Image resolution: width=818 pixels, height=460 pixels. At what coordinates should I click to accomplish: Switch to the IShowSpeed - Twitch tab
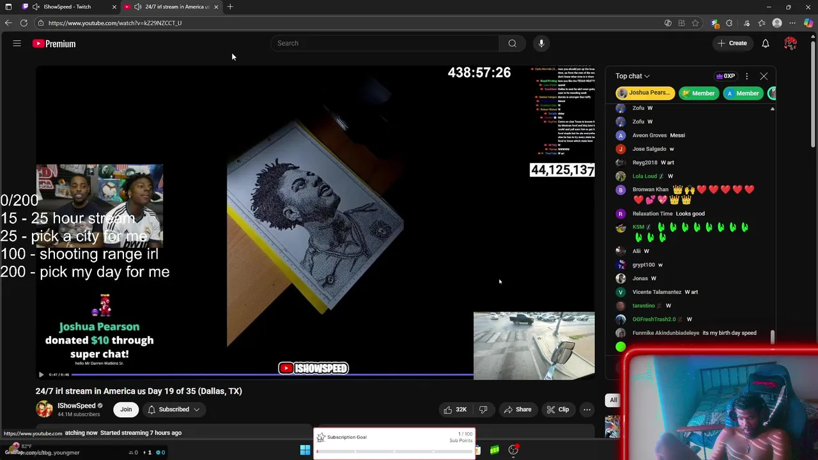coord(67,6)
